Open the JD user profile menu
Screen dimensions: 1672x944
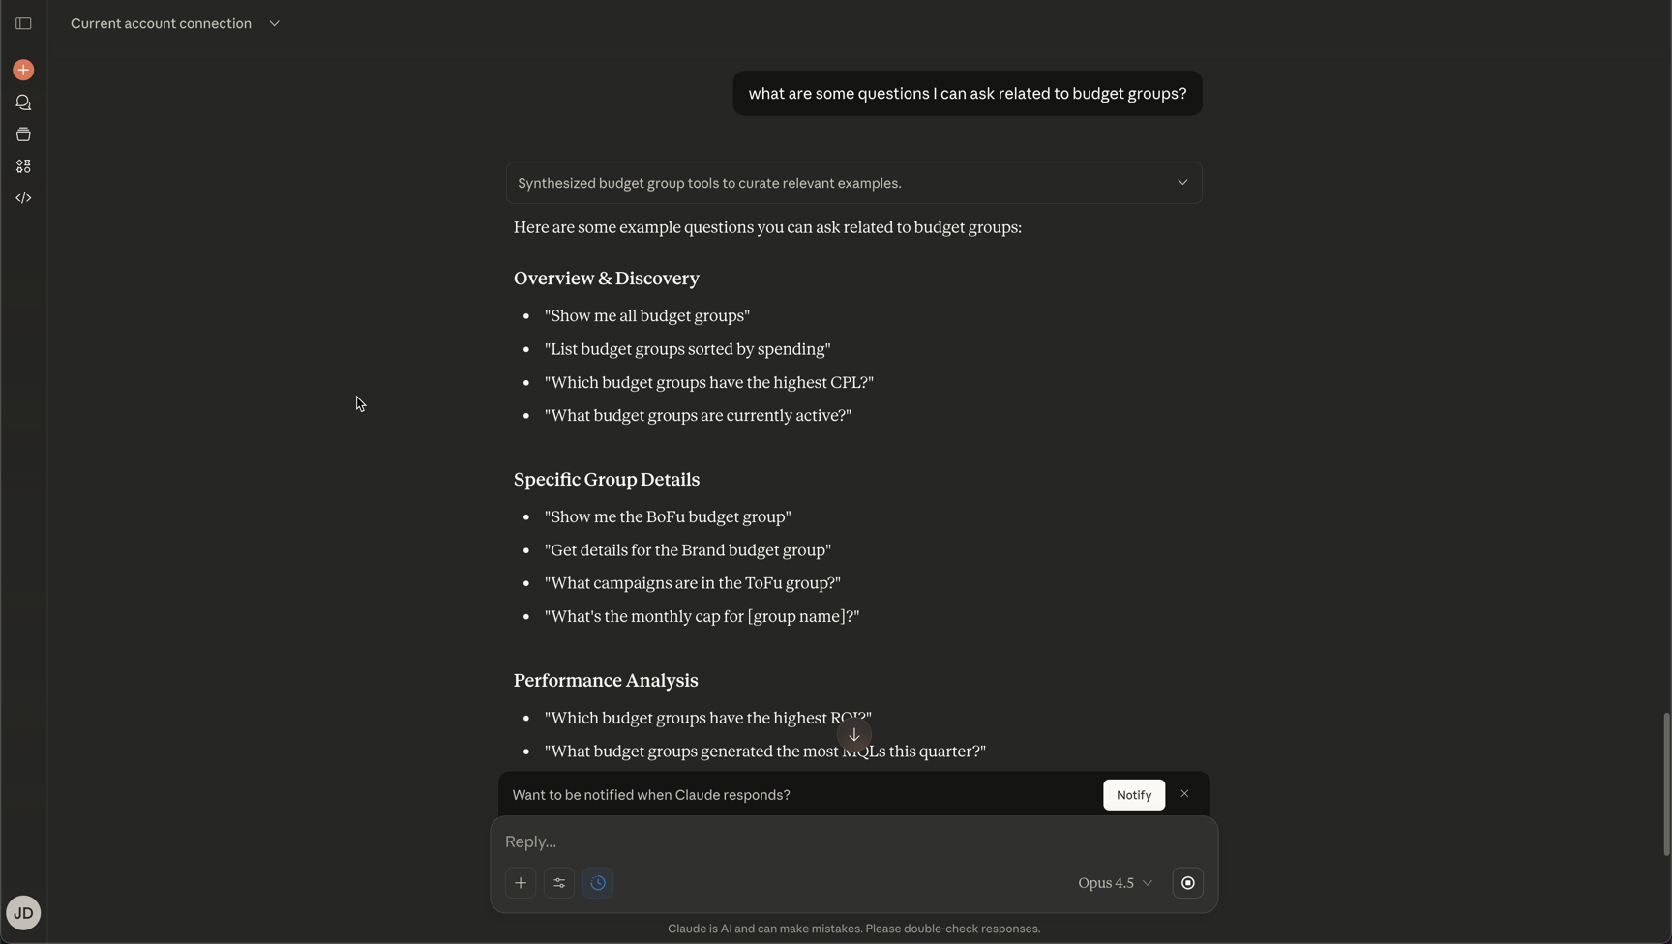point(23,913)
